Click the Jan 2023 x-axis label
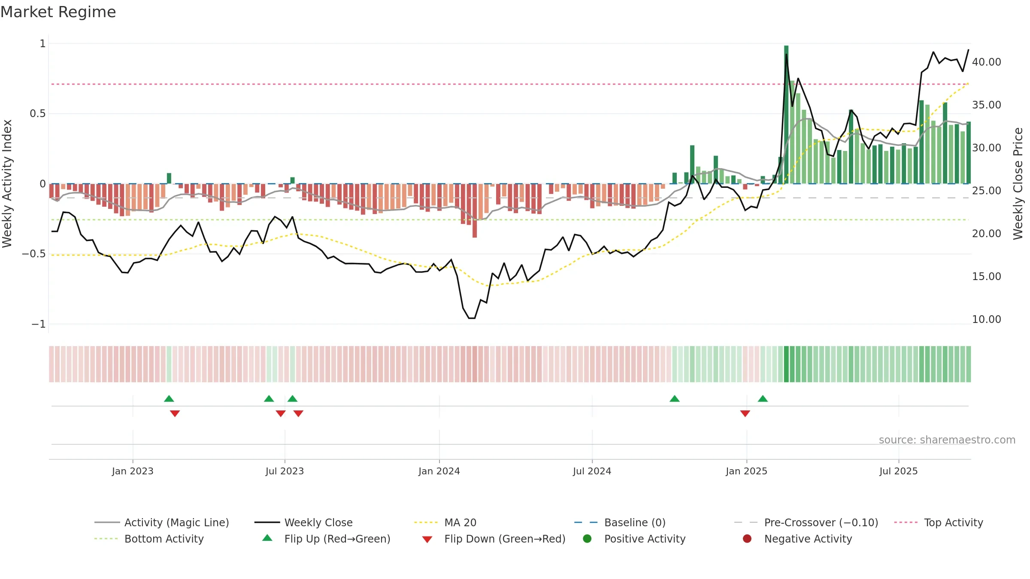This screenshot has width=1030, height=579. tap(133, 471)
